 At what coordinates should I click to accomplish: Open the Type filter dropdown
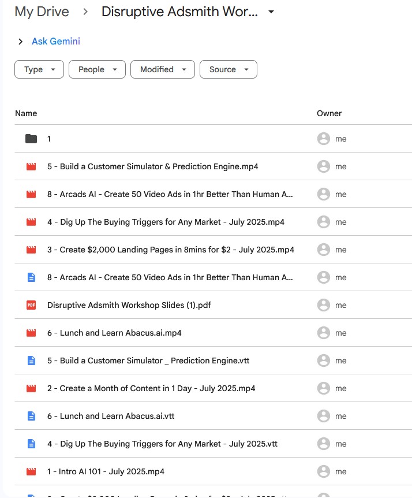39,69
